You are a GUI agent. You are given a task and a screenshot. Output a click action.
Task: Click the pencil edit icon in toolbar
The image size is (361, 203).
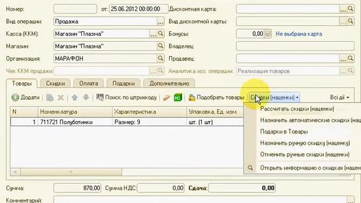click(166, 98)
